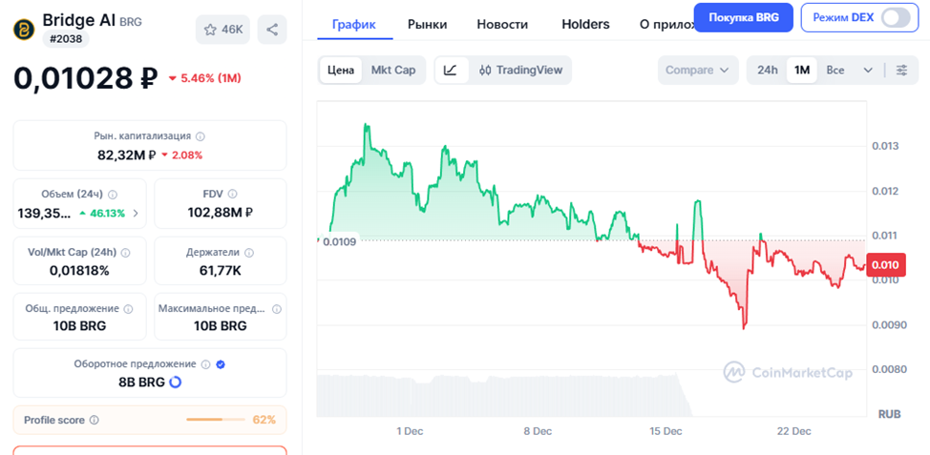Open the TradingView chart option
This screenshot has height=455, width=930.
coord(520,70)
